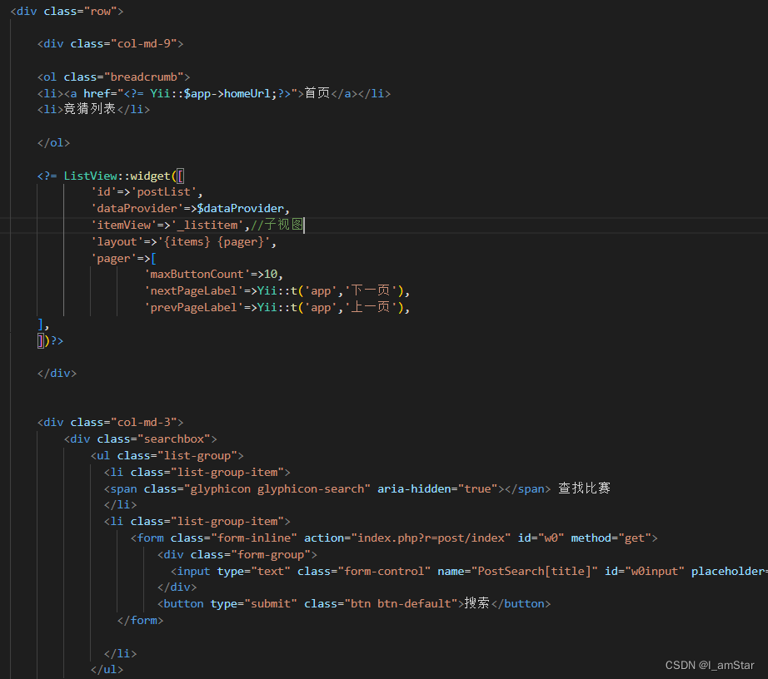Click the '竞猜列表' list item text
This screenshot has height=679, width=768.
pyautogui.click(x=90, y=109)
